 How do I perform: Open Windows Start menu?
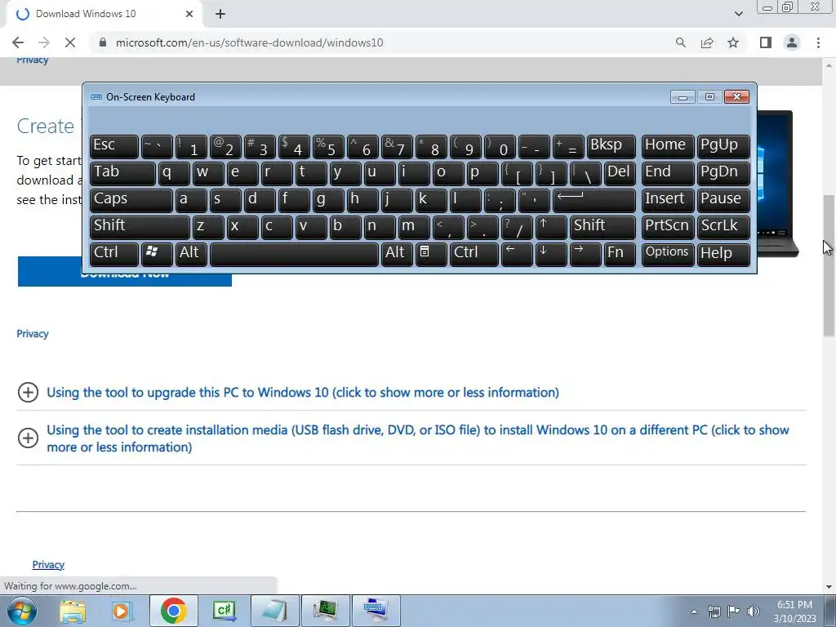pyautogui.click(x=22, y=611)
